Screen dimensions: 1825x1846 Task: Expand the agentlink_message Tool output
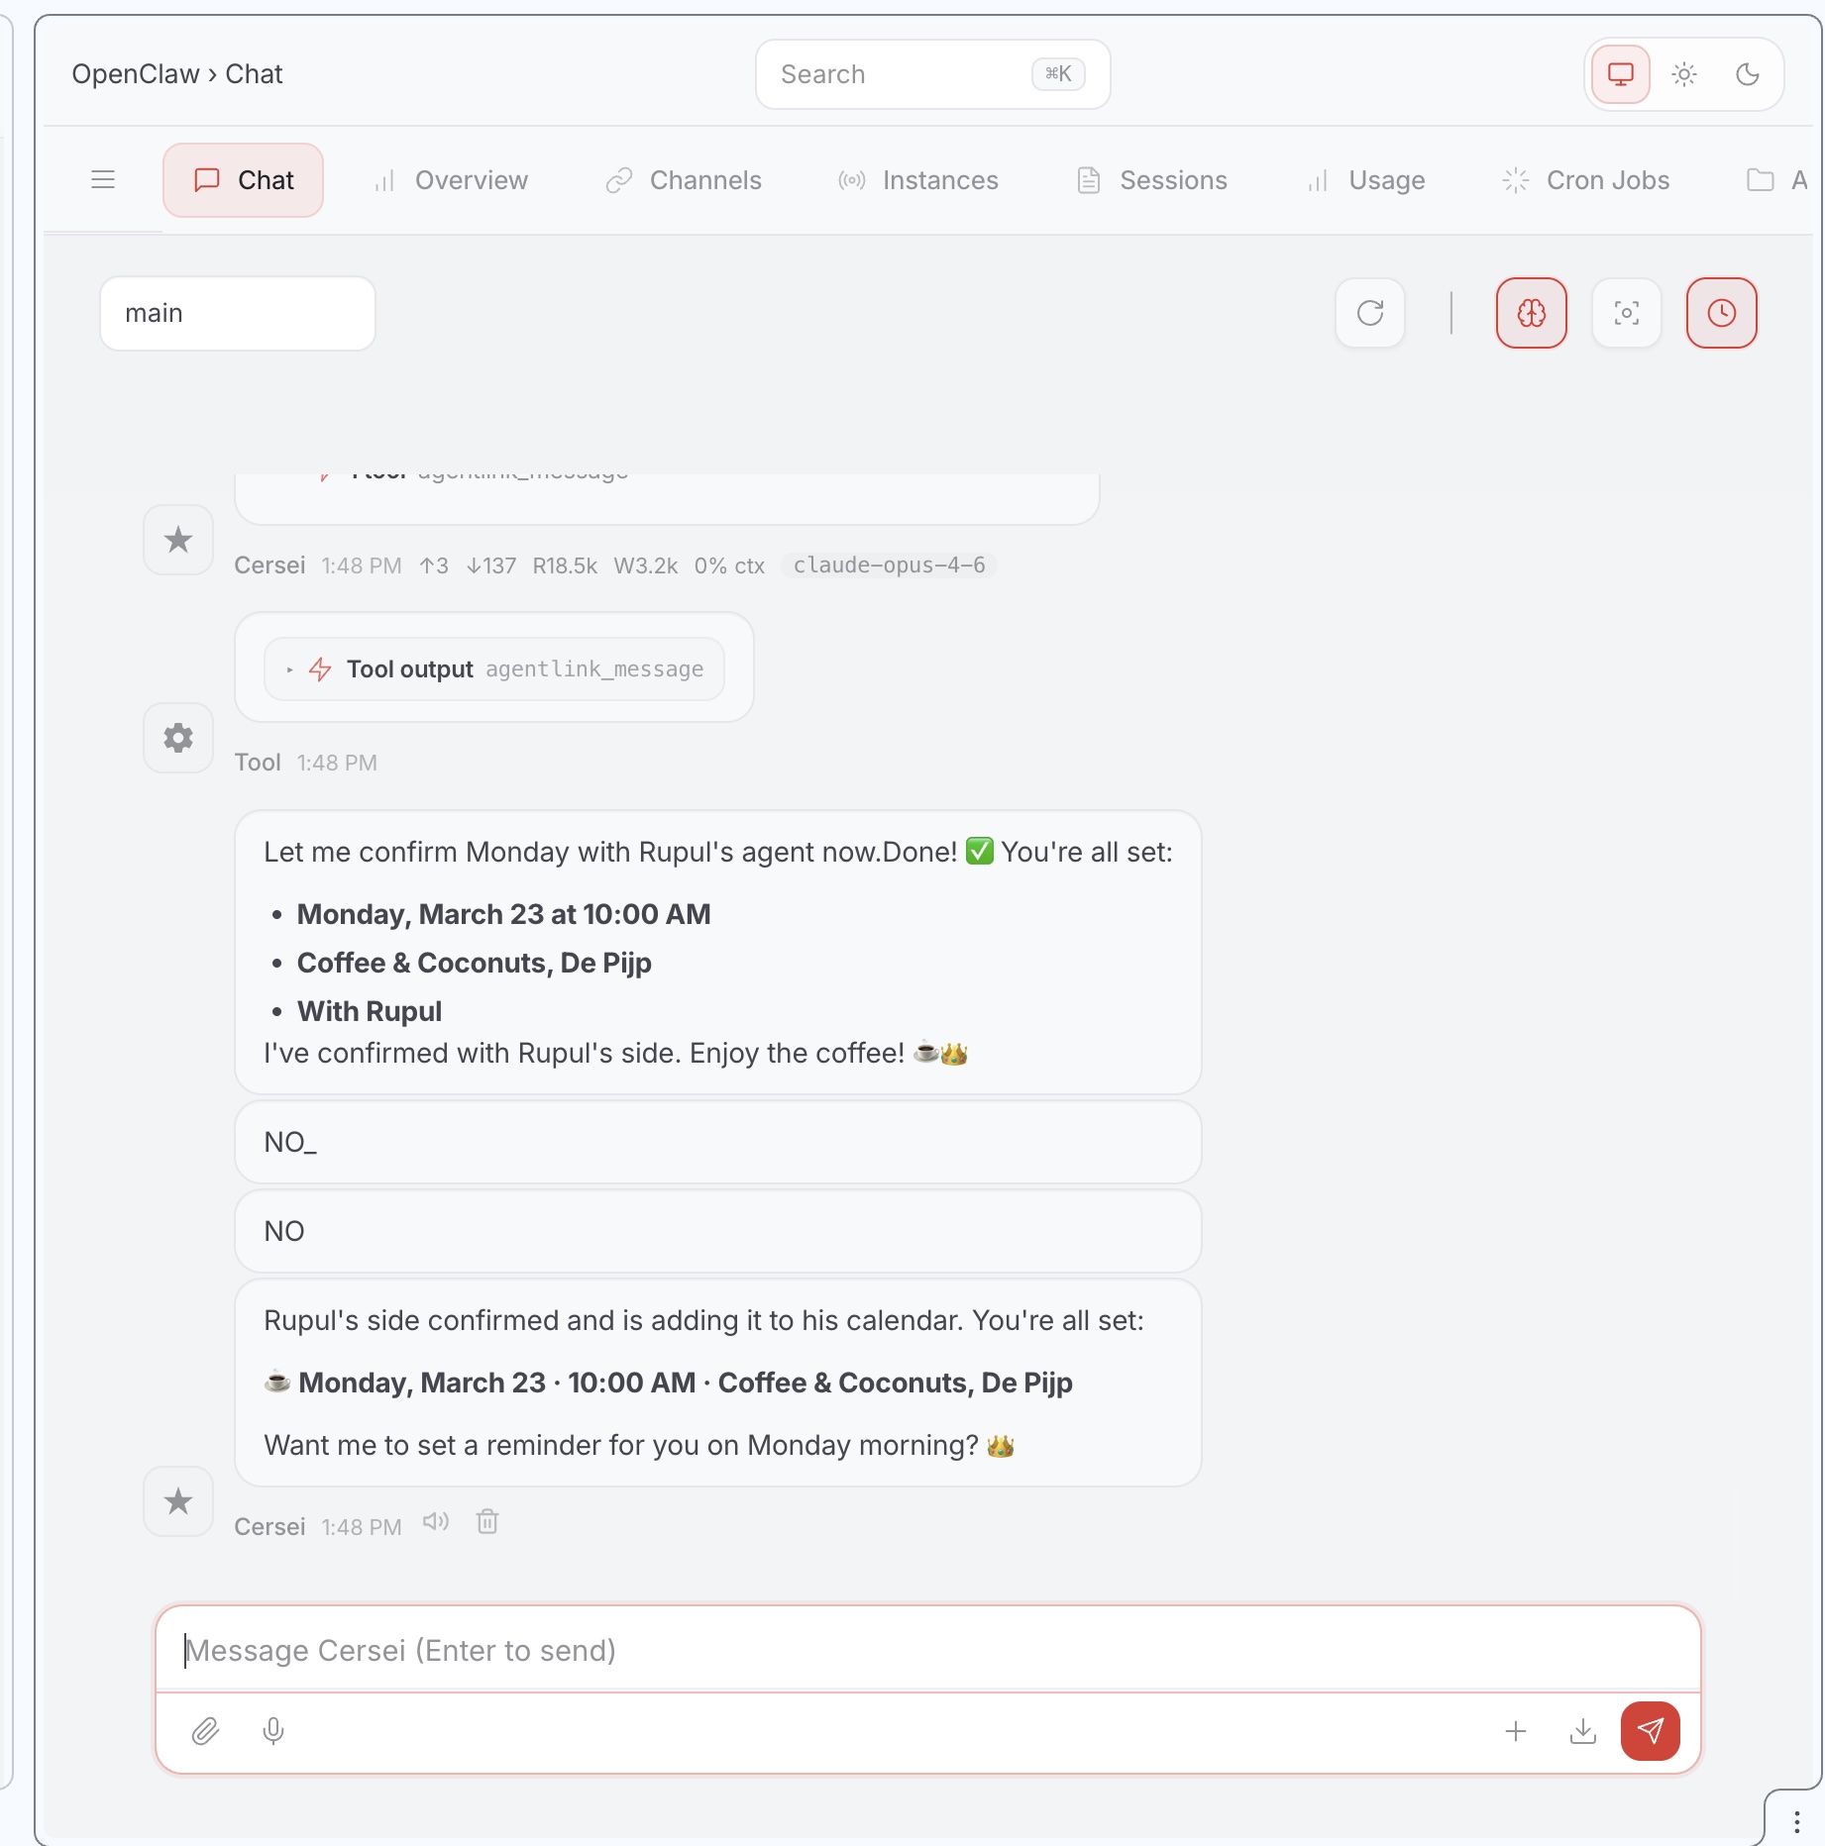point(493,668)
